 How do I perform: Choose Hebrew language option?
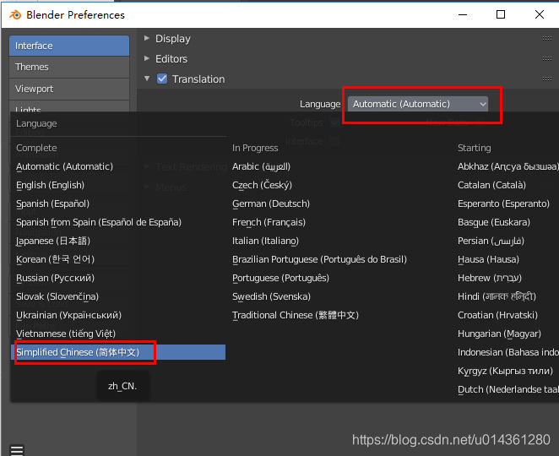(x=490, y=278)
